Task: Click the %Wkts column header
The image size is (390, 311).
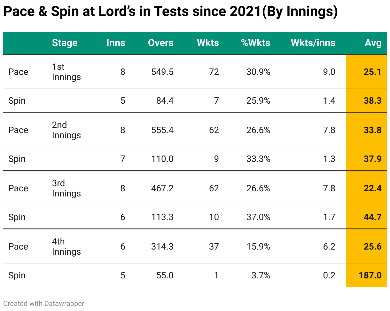Action: (x=255, y=43)
